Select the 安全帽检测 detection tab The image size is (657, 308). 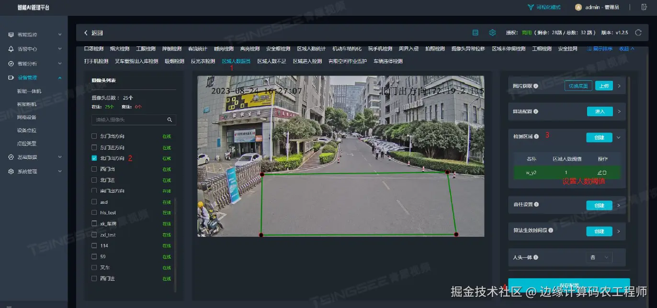[x=278, y=48]
